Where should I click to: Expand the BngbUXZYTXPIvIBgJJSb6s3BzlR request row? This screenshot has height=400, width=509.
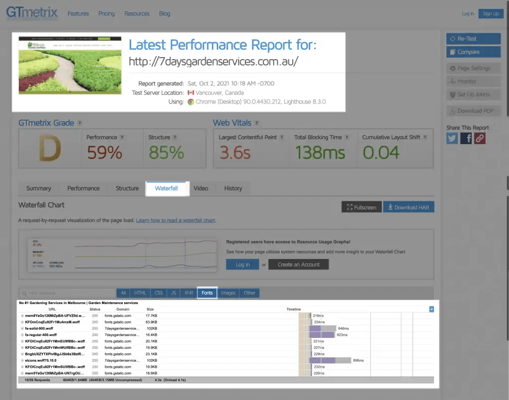pyautogui.click(x=22, y=354)
